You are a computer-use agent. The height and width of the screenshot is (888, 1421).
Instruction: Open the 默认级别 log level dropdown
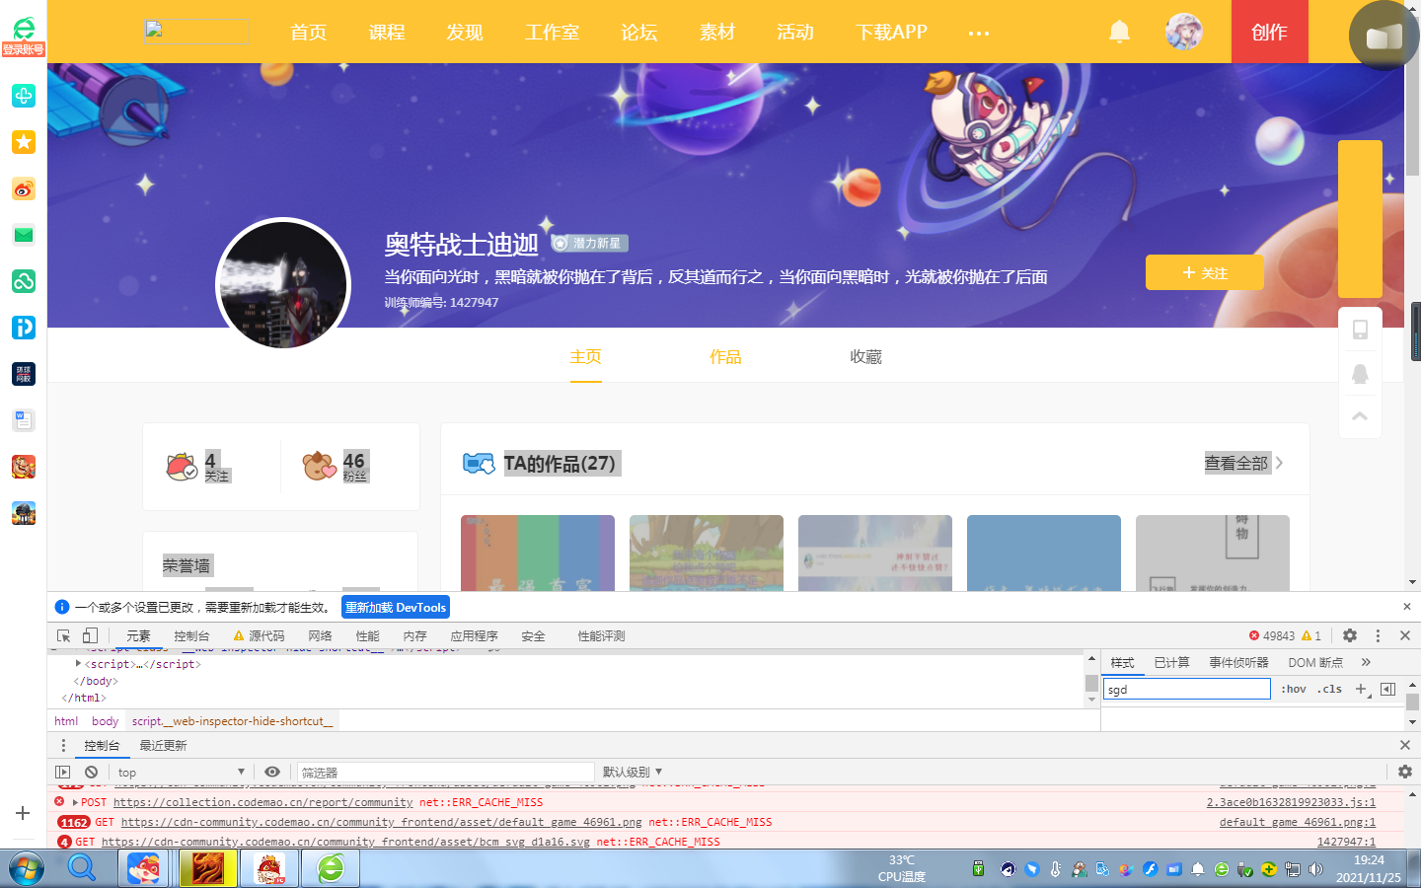click(633, 772)
